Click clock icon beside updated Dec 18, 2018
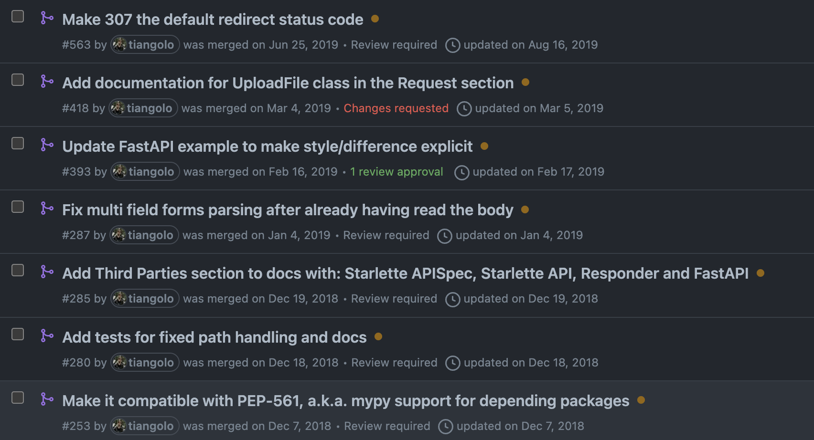Image resolution: width=814 pixels, height=440 pixels. 452,363
